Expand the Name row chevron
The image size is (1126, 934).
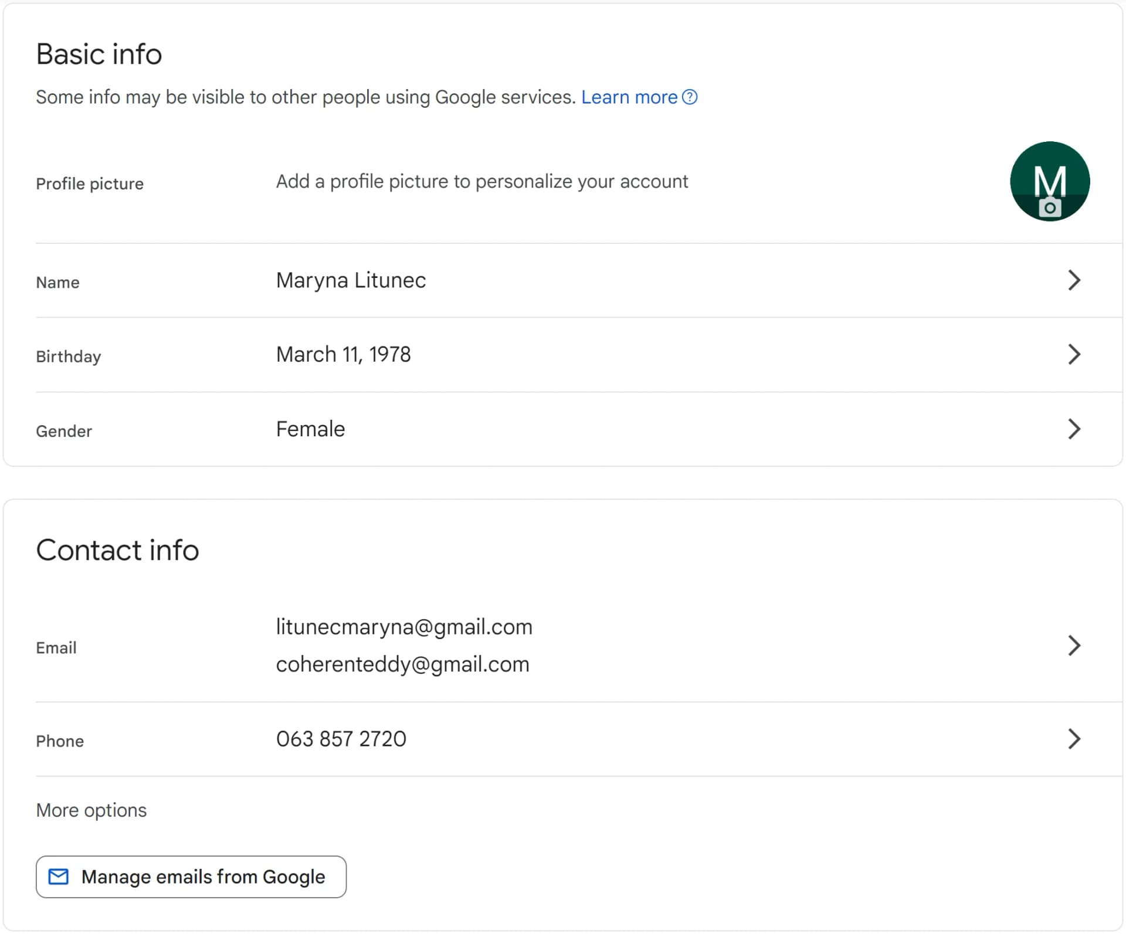pos(1074,280)
